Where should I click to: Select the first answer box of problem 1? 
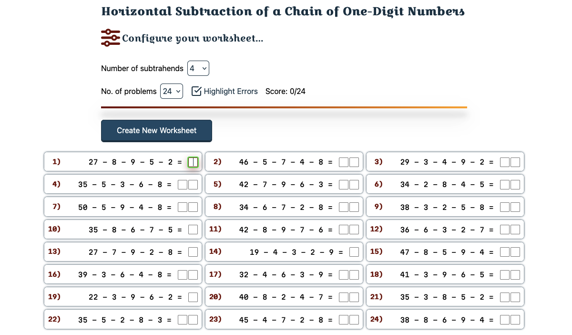tap(193, 162)
